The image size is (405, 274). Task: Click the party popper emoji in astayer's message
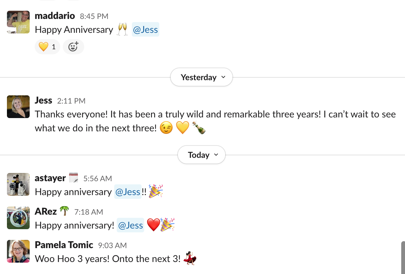[156, 192]
